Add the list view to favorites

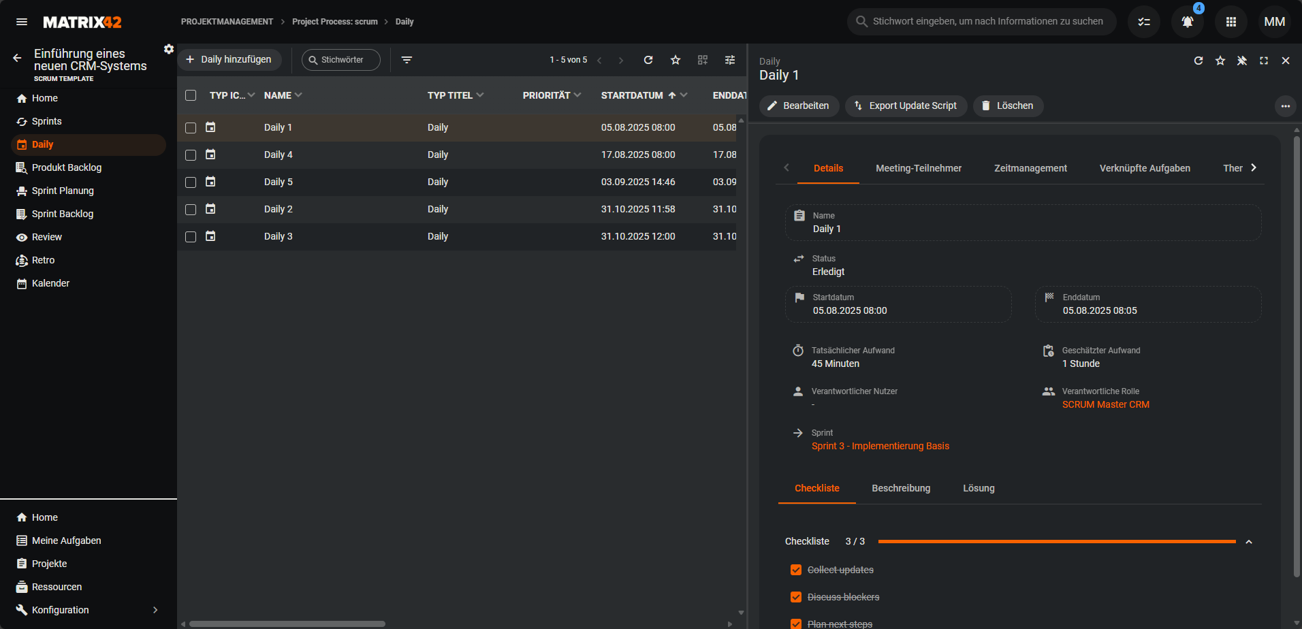[x=676, y=60]
